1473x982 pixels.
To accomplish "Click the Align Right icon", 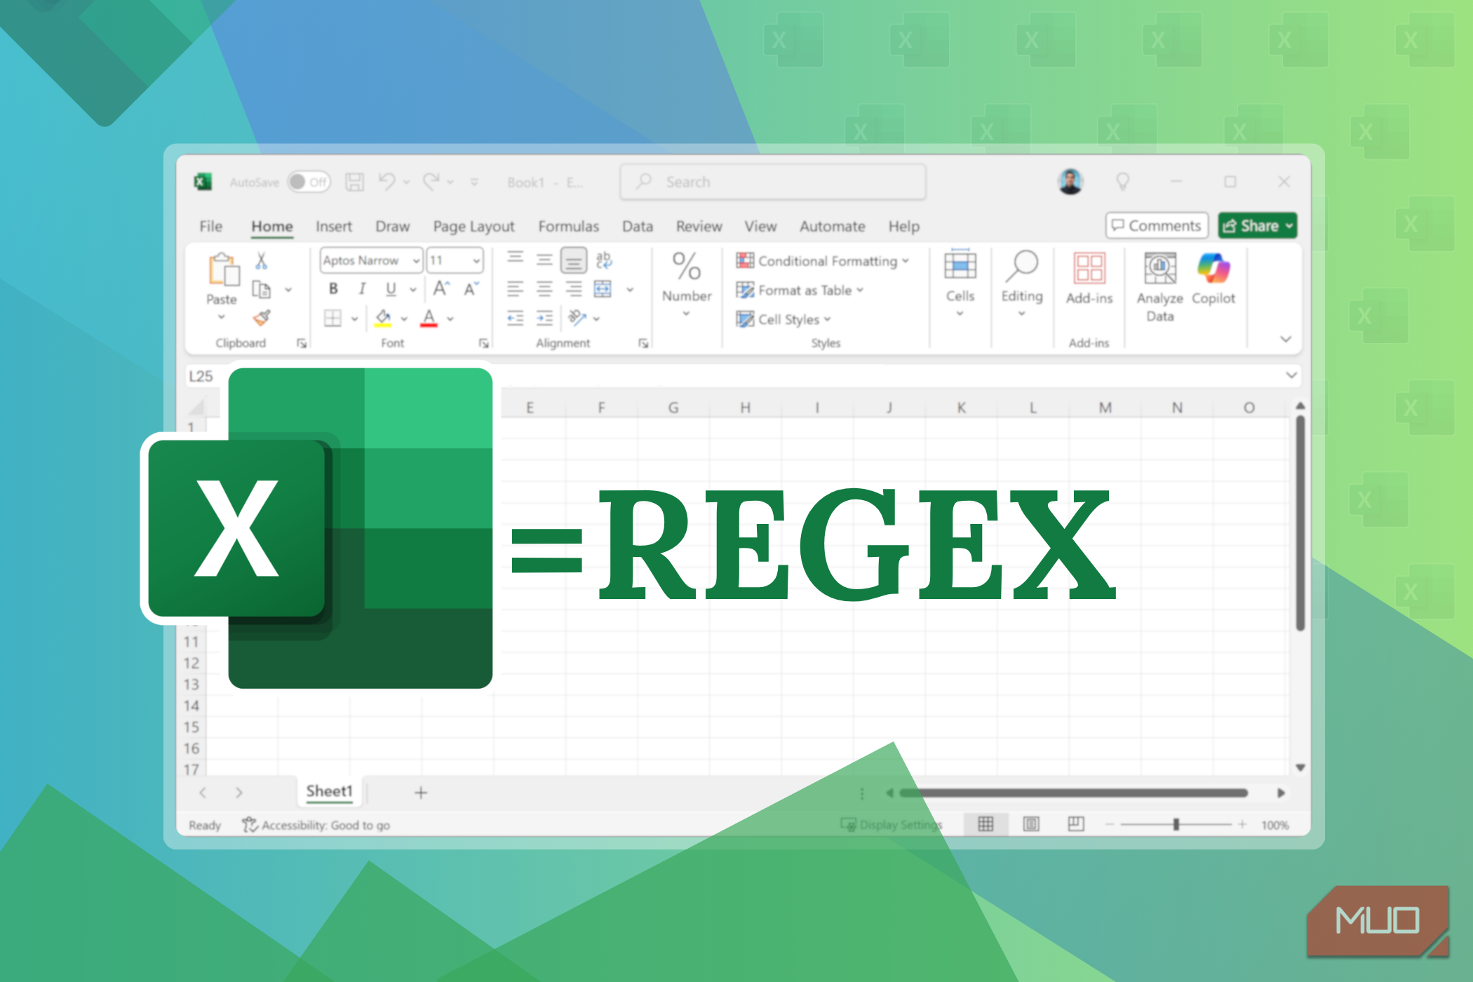I will 574,289.
